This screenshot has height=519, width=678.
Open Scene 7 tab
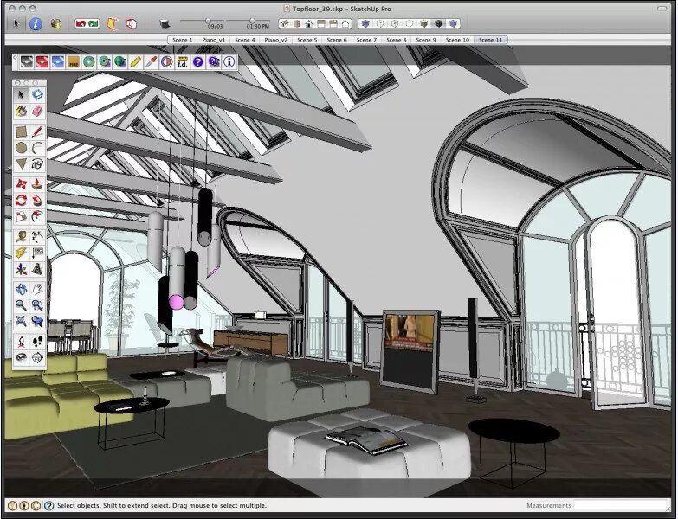click(366, 40)
